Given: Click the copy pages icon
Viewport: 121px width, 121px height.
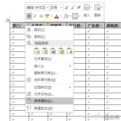Looking at the screenshot, I should click(x=29, y=36).
